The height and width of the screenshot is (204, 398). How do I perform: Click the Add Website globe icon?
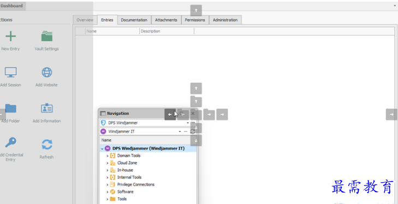(x=47, y=73)
